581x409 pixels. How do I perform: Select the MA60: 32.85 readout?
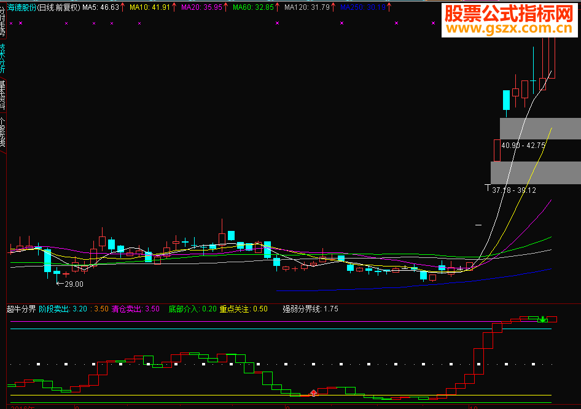coord(254,7)
